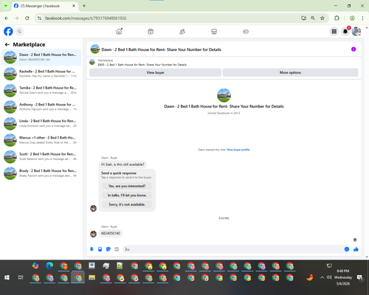Record a voice clip with microphone icon
369x295 pixels.
pyautogui.click(x=92, y=249)
